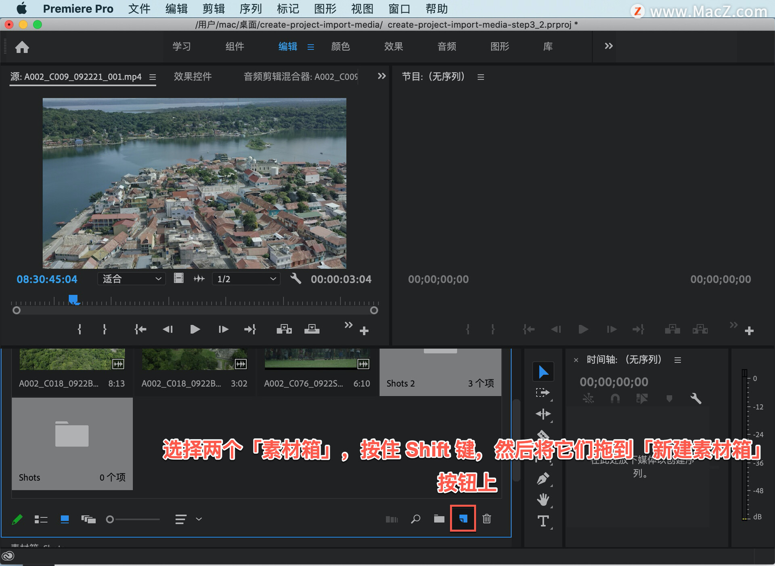Toggle snap magnet in timeline

[615, 399]
